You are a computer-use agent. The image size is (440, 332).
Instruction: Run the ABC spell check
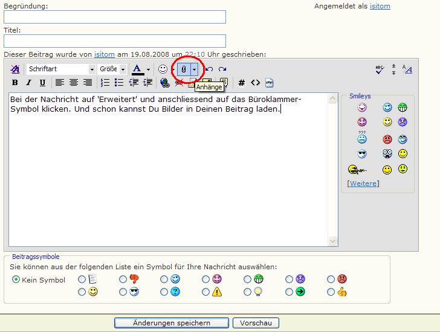tap(380, 69)
